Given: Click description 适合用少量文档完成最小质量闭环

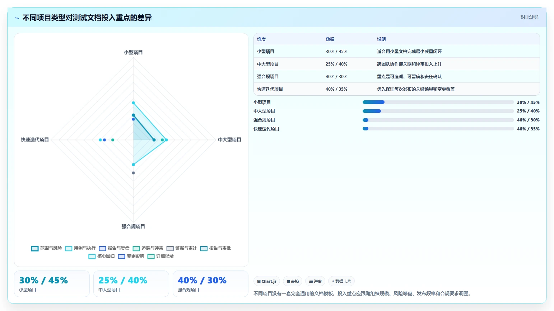Looking at the screenshot, I should 409,52.
